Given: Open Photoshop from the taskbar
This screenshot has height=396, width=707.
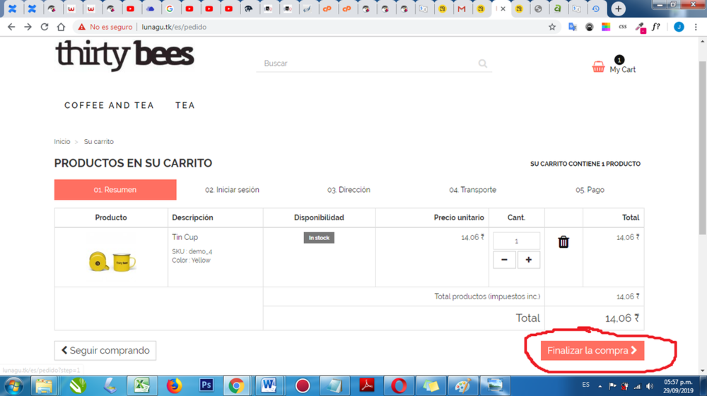Looking at the screenshot, I should coord(206,385).
